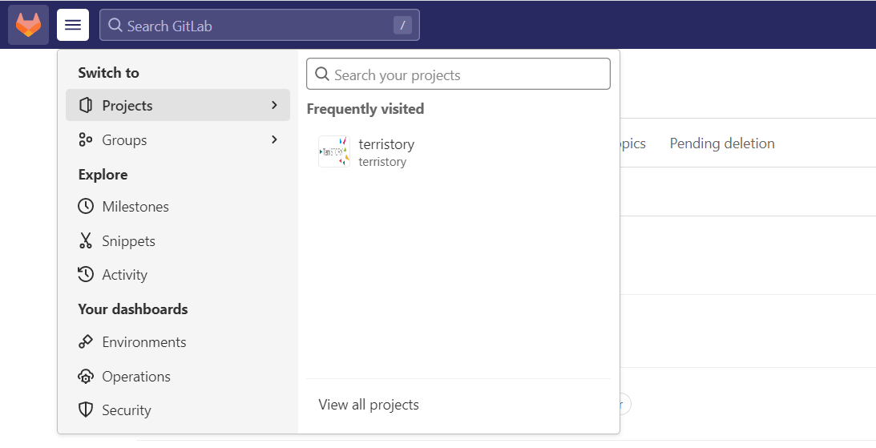876x448 pixels.
Task: Click the Groups icon in Switch to
Action: (x=86, y=139)
